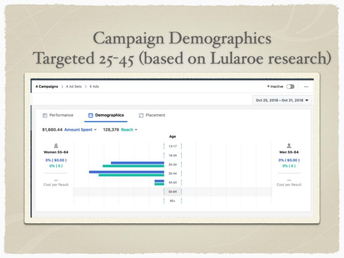Click Men 0% ( $0.00 ) spend value
Screen dimensions: 344x258
(x=289, y=160)
